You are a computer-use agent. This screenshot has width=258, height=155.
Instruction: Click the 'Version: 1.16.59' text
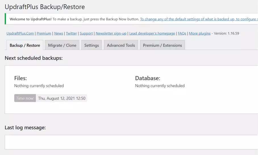[226, 33]
